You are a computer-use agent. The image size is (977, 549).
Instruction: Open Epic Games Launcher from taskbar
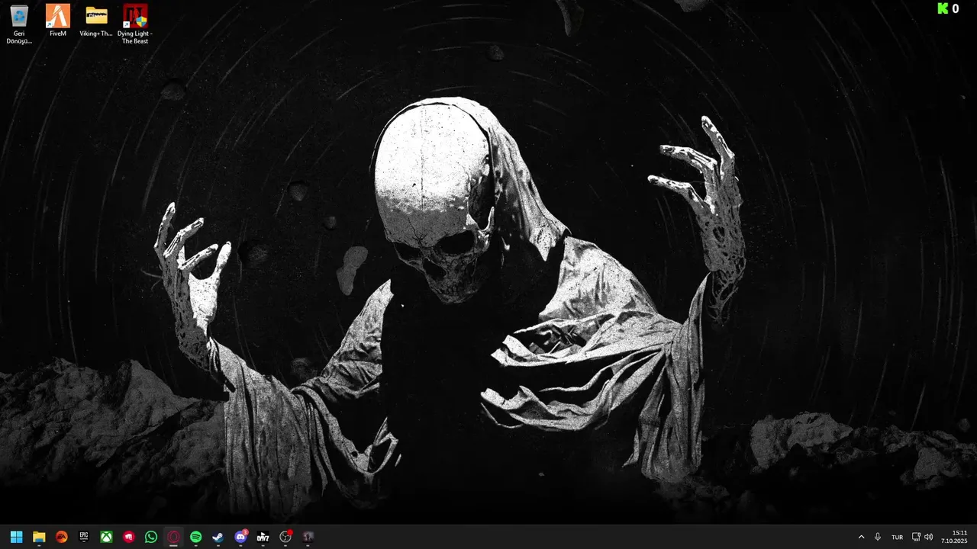tap(84, 537)
